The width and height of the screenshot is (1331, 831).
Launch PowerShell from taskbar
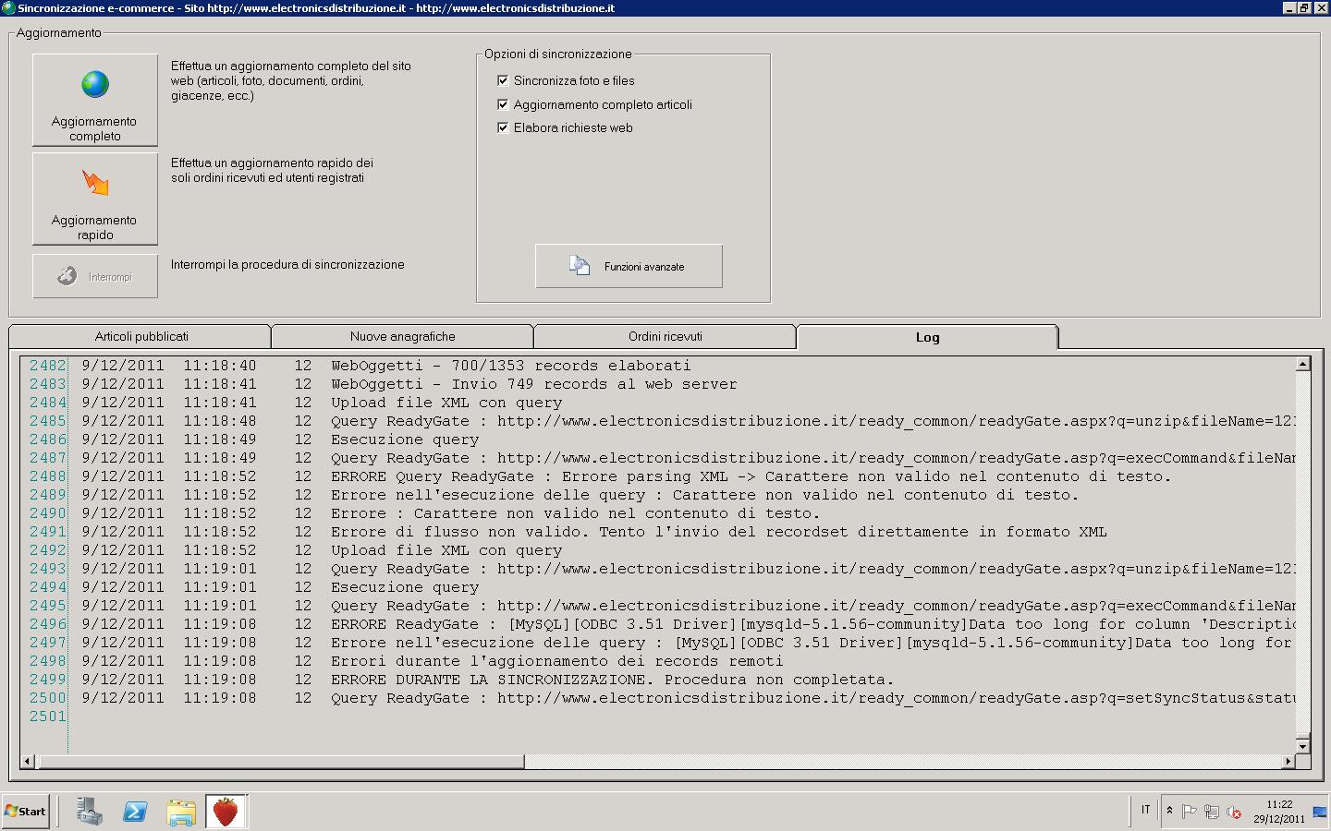[135, 812]
